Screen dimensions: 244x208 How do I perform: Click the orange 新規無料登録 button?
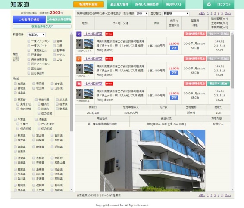tap(88, 4)
